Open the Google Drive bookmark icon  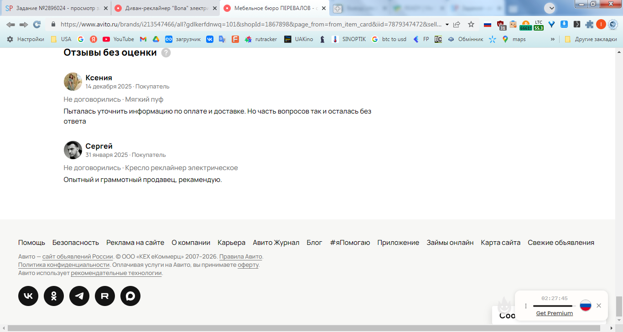coord(156,39)
